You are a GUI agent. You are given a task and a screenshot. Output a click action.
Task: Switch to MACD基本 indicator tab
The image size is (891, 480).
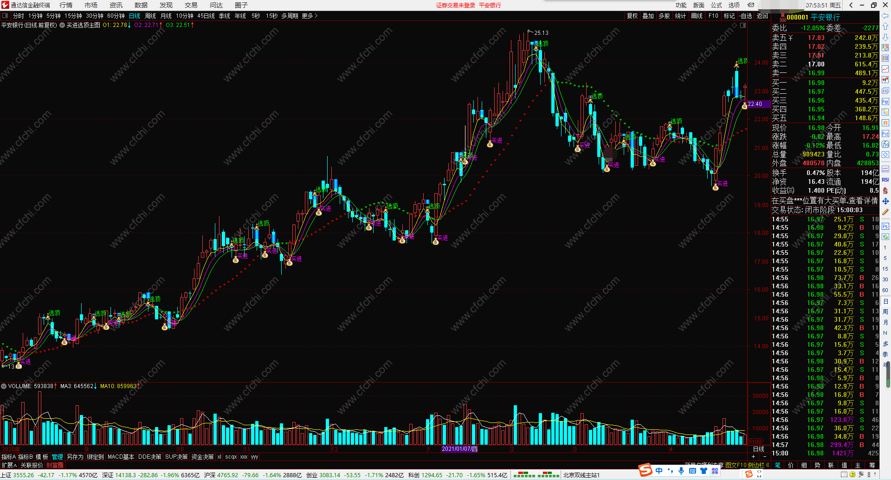[x=121, y=457]
